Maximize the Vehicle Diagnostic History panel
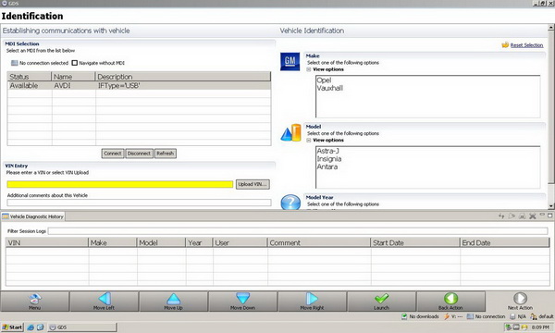 pyautogui.click(x=550, y=216)
